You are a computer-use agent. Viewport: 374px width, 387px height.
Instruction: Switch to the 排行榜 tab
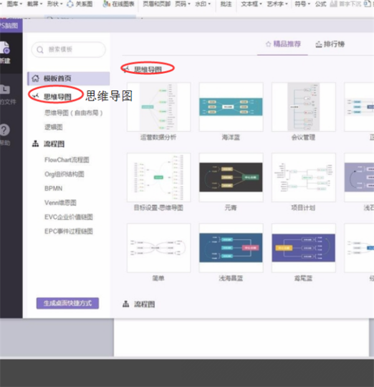click(x=330, y=44)
